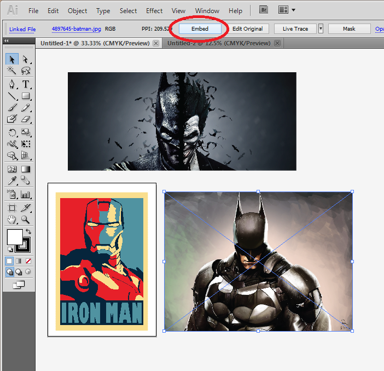Select the Type tool
384x371 pixels.
pyautogui.click(x=26, y=84)
